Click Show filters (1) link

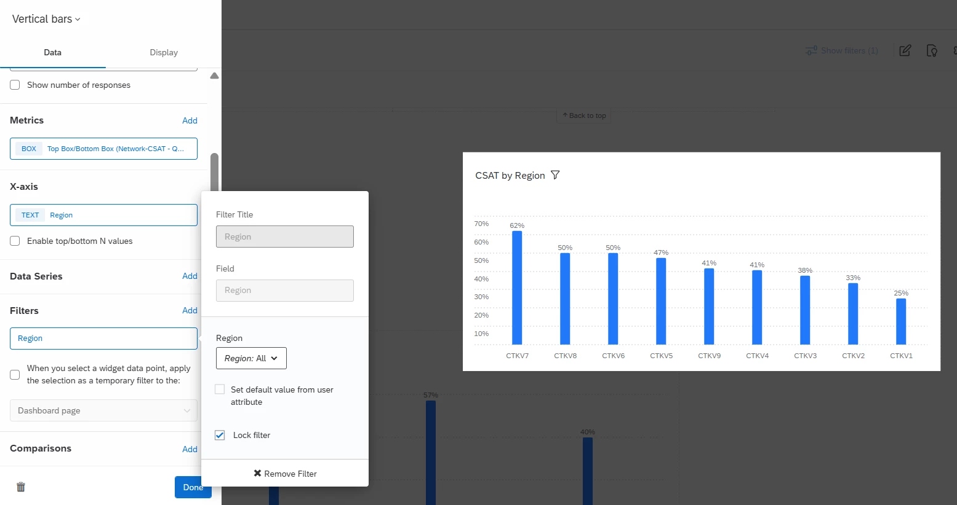click(x=849, y=50)
